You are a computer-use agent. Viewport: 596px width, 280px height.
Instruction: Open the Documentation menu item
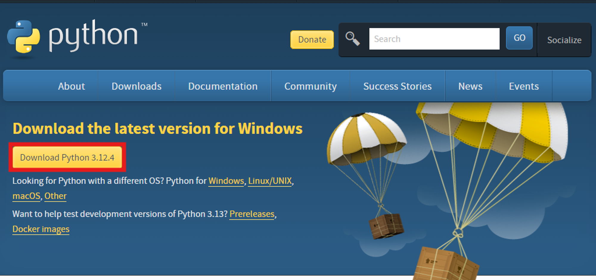point(223,86)
